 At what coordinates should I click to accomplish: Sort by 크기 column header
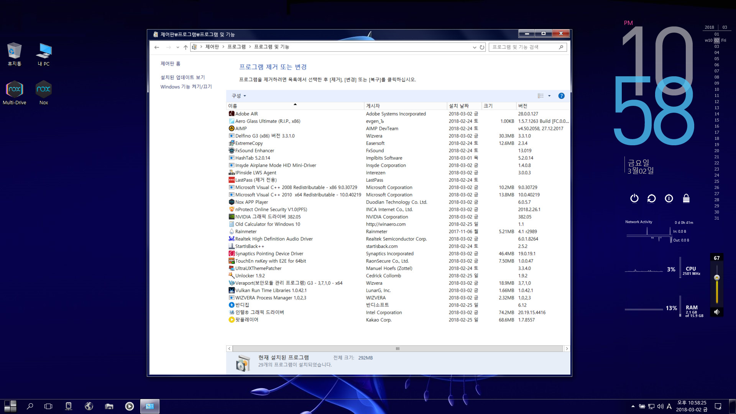pyautogui.click(x=499, y=106)
